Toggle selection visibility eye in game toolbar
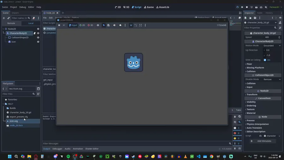The width and height of the screenshot is (284, 160). pos(98,25)
